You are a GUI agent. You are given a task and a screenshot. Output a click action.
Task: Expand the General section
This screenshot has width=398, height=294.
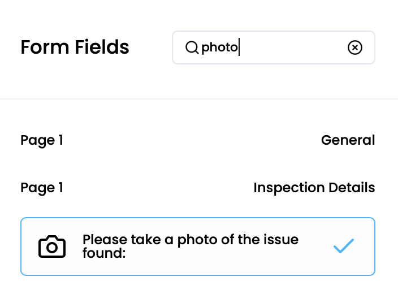pyautogui.click(x=348, y=140)
